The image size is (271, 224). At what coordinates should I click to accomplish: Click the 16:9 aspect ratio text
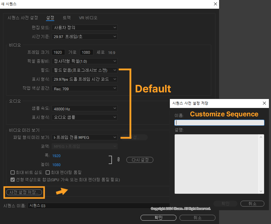click(112, 52)
